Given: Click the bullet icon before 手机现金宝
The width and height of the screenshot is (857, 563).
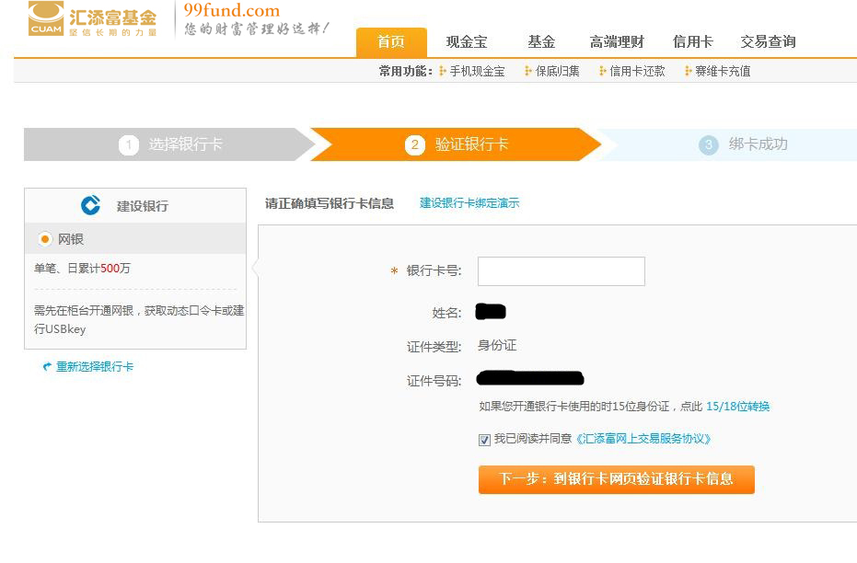Looking at the screenshot, I should pyautogui.click(x=443, y=71).
